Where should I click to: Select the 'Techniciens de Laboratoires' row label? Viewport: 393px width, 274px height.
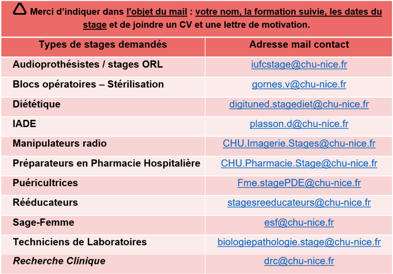(x=80, y=242)
